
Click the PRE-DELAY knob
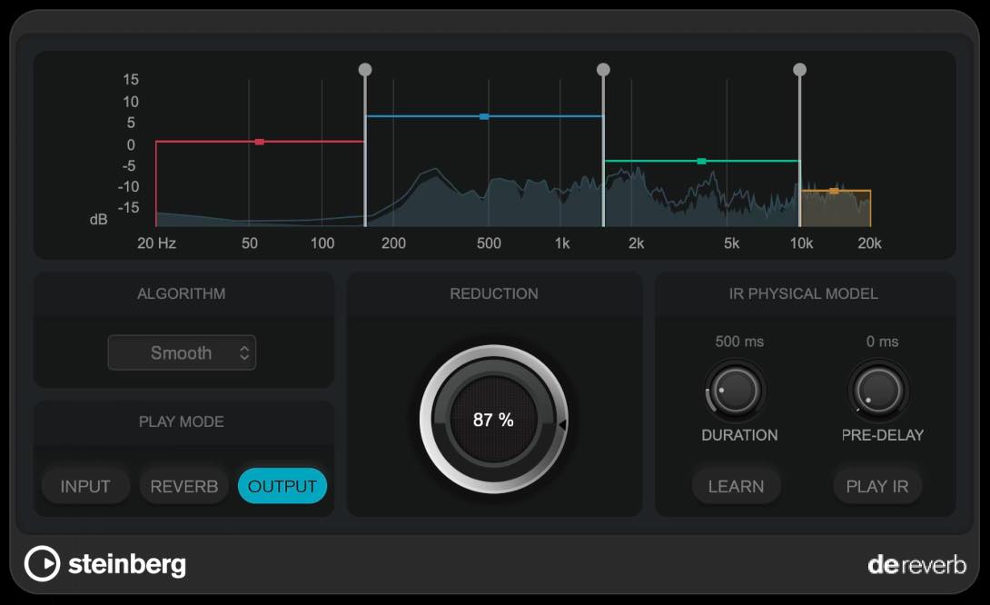878,391
